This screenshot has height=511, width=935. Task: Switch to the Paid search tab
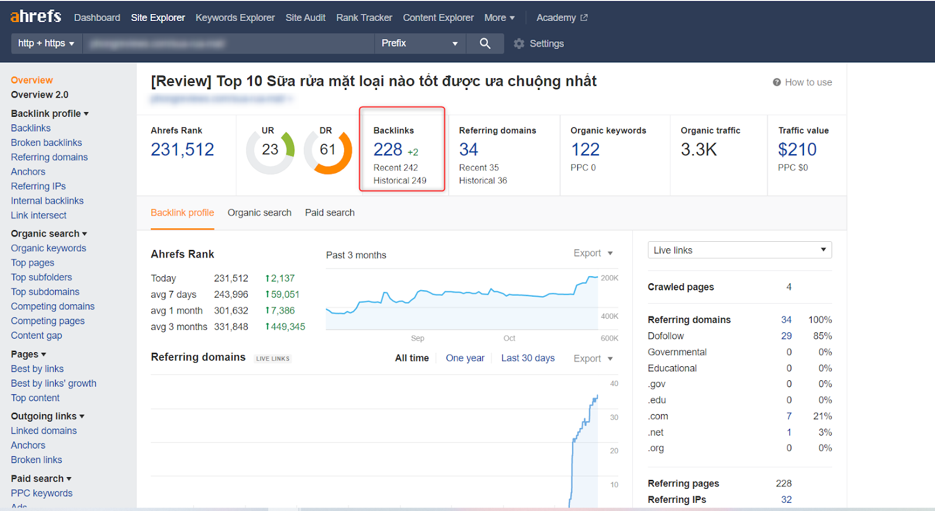(330, 213)
